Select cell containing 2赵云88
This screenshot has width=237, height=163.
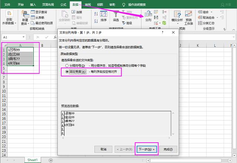coord(20,54)
